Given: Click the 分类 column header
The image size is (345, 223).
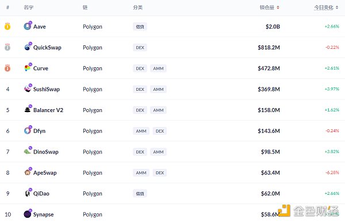Looking at the screenshot, I should [138, 7].
